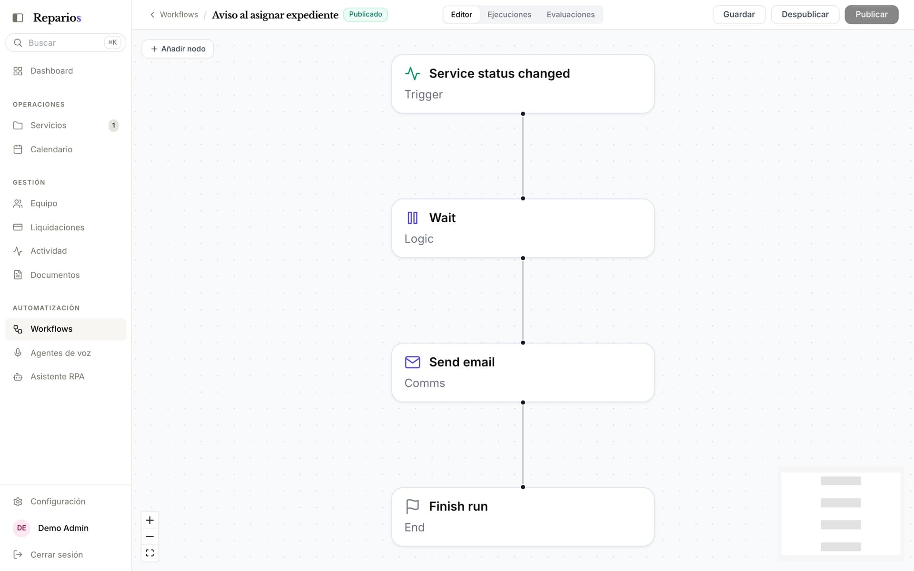
Task: Switch to the Editor tab
Action: coord(461,15)
